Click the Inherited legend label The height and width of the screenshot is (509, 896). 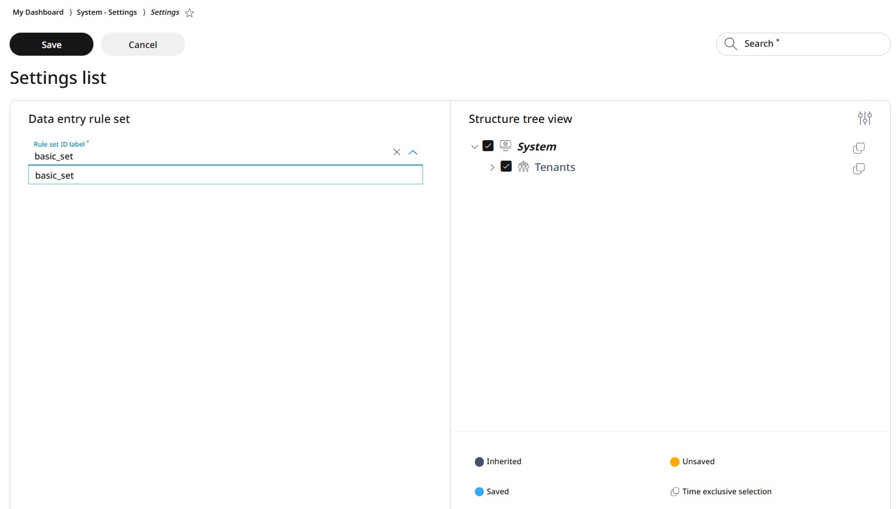(x=504, y=461)
